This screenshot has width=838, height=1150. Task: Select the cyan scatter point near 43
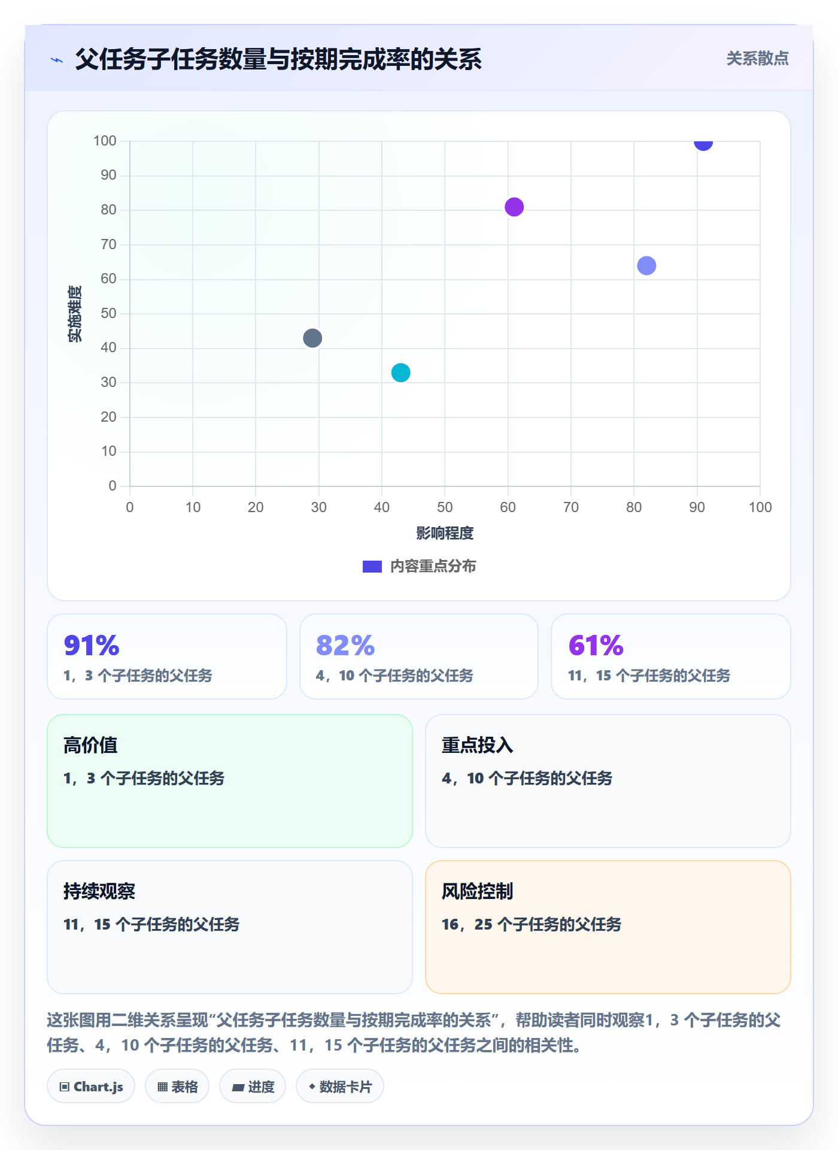click(x=400, y=373)
